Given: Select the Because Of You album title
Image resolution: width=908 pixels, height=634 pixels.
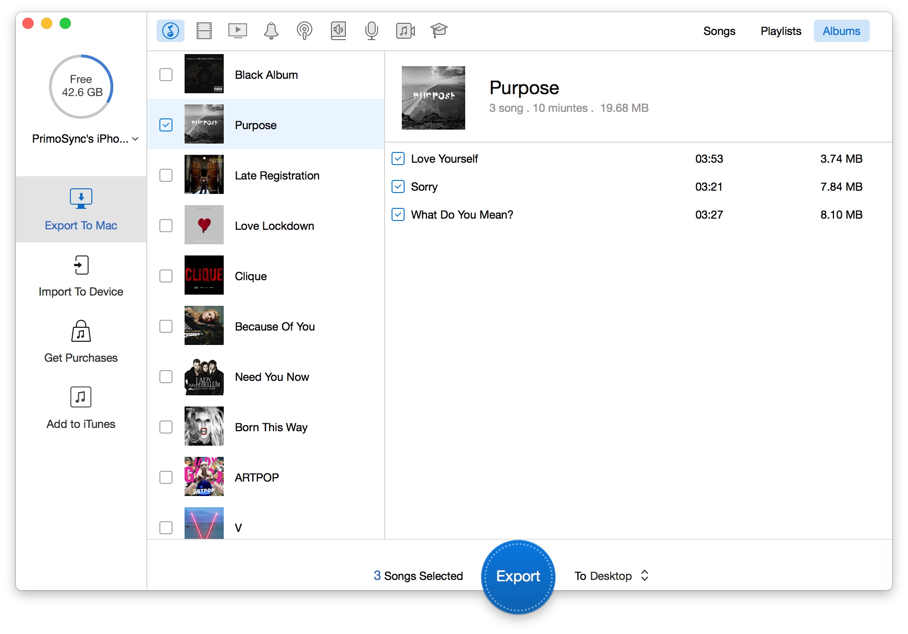Looking at the screenshot, I should coord(275,326).
